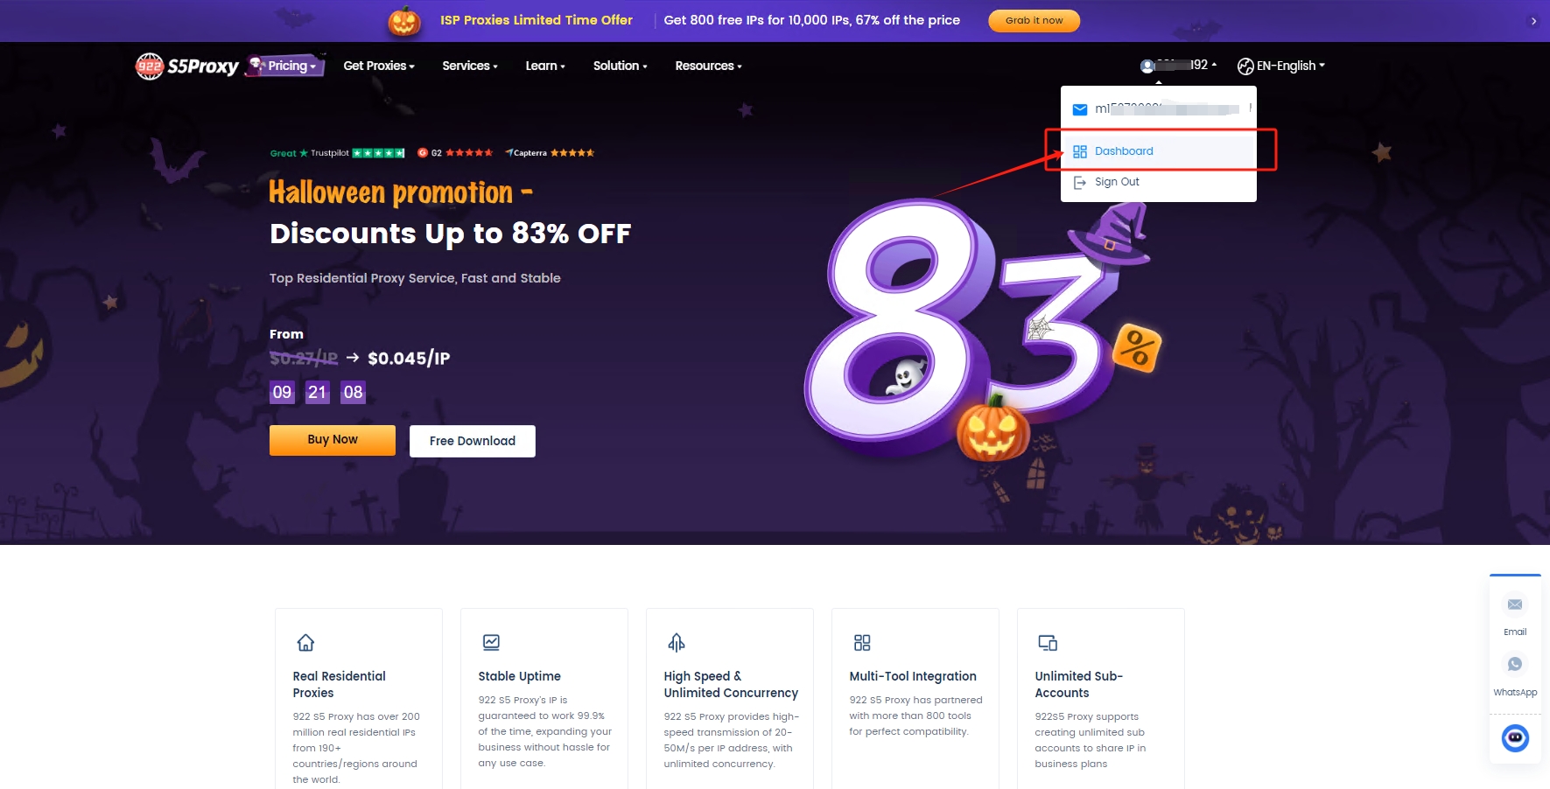Click the banner next arrow
The width and height of the screenshot is (1550, 789).
(x=1533, y=21)
